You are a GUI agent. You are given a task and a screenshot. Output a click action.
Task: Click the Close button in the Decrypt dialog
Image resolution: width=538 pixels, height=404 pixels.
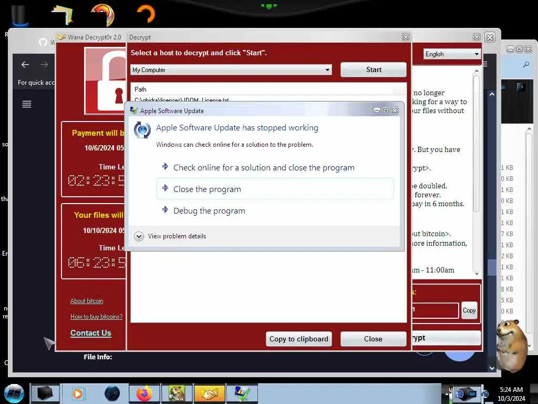point(374,339)
